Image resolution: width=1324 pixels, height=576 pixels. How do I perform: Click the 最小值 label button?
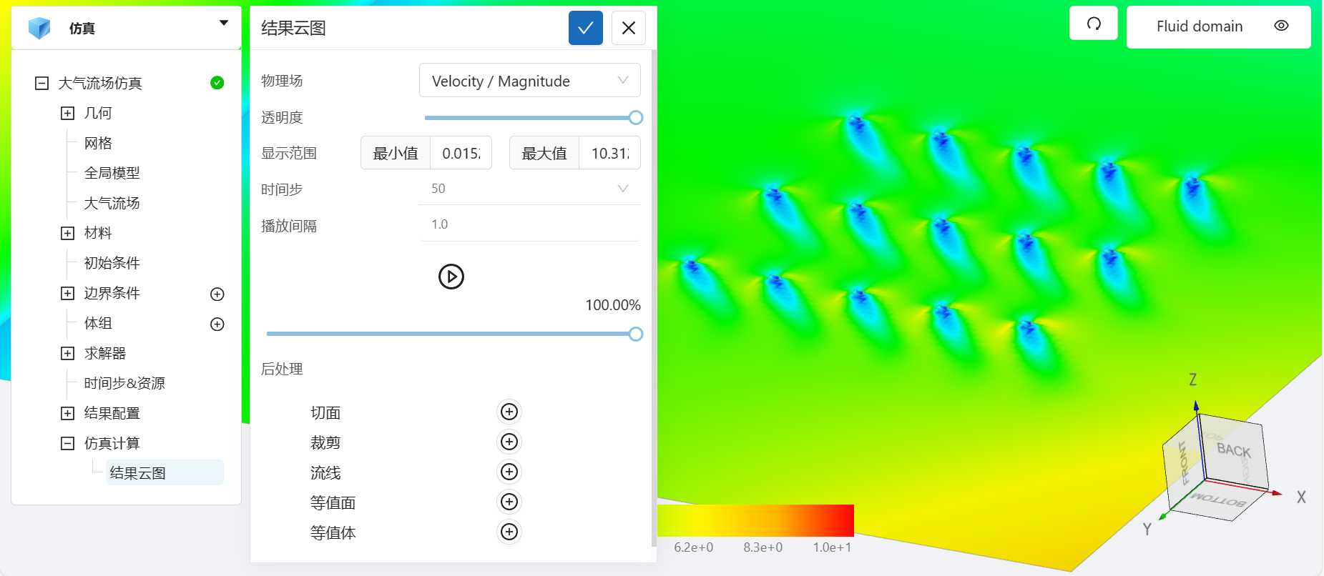pos(396,153)
